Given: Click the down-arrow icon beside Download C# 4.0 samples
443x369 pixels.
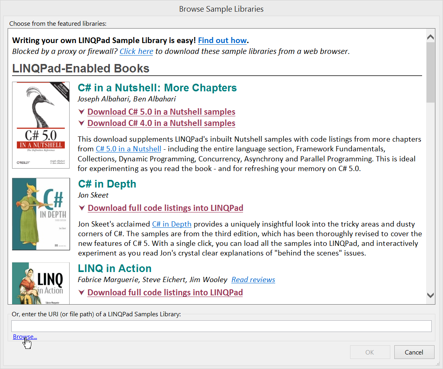Looking at the screenshot, I should (x=81, y=123).
